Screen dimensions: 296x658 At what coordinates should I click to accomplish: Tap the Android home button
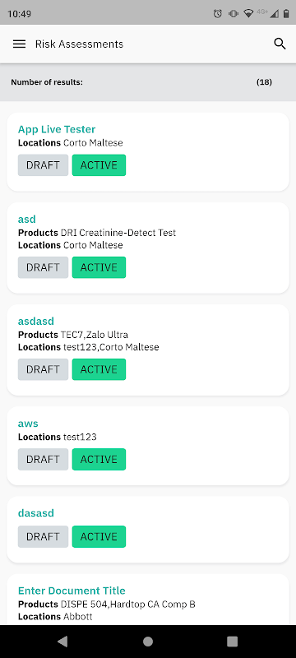pyautogui.click(x=148, y=641)
